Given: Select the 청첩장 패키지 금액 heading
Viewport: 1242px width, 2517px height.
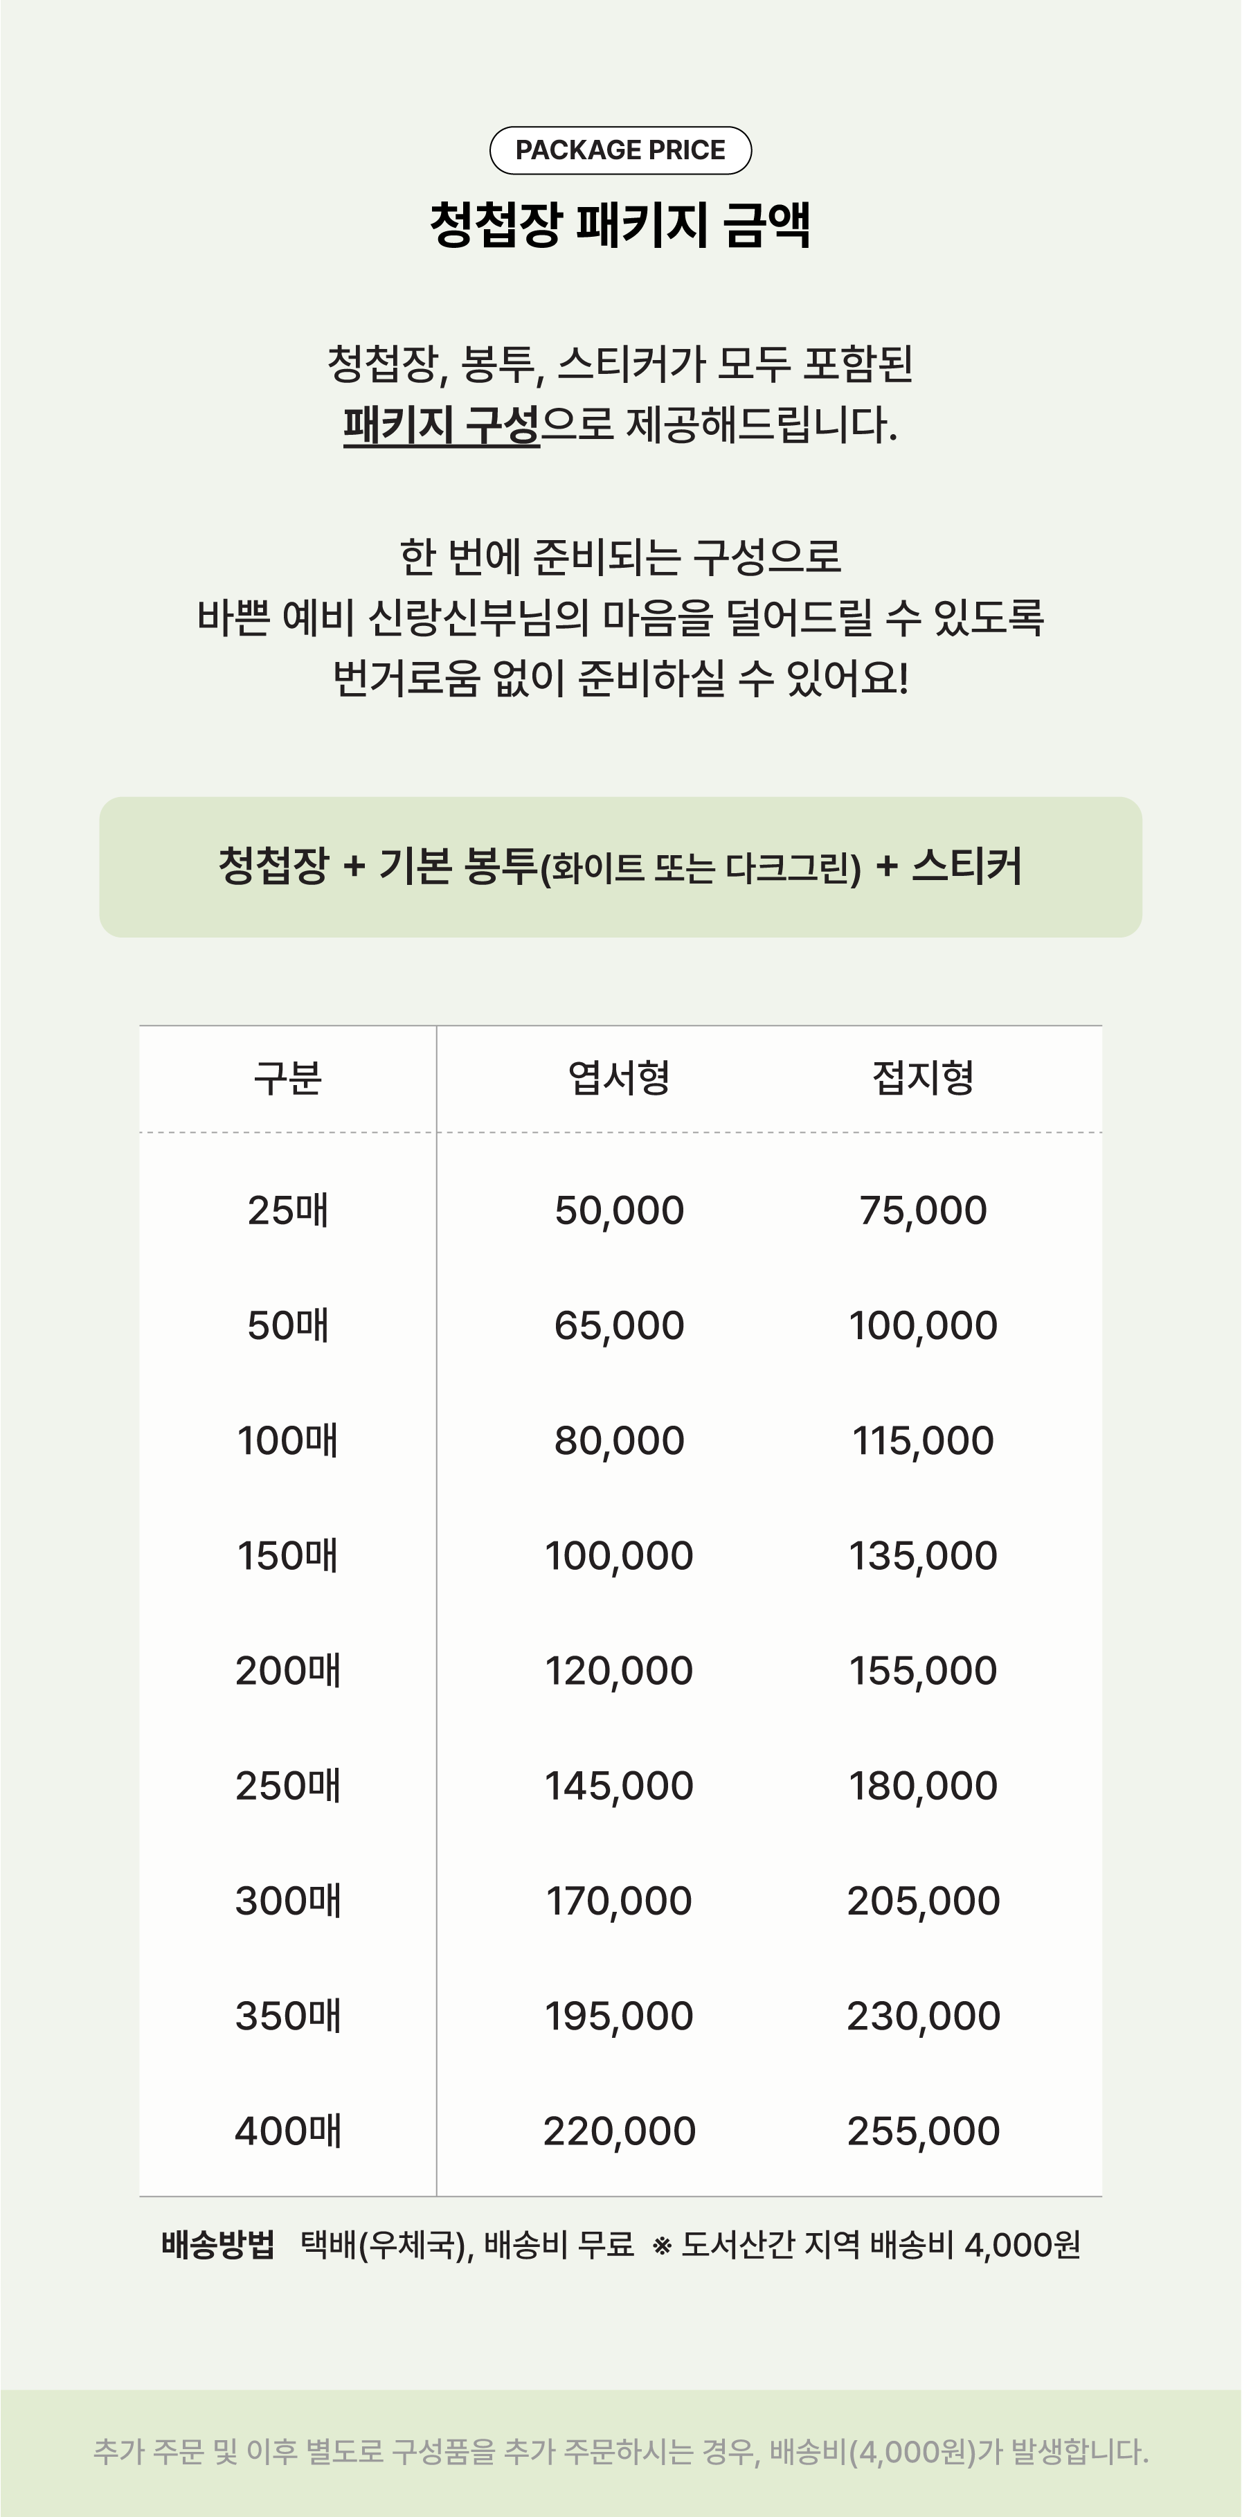Looking at the screenshot, I should [620, 225].
